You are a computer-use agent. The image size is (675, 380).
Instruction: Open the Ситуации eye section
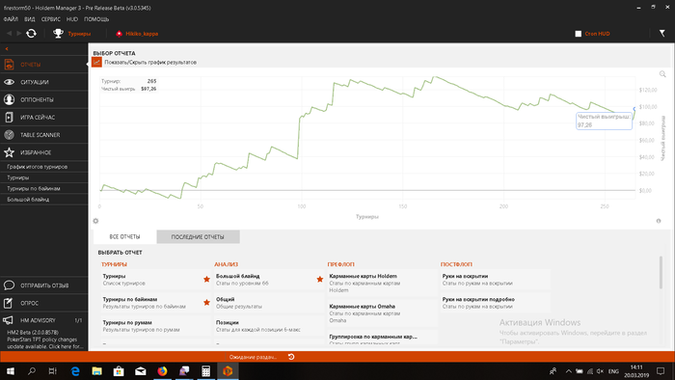(44, 82)
